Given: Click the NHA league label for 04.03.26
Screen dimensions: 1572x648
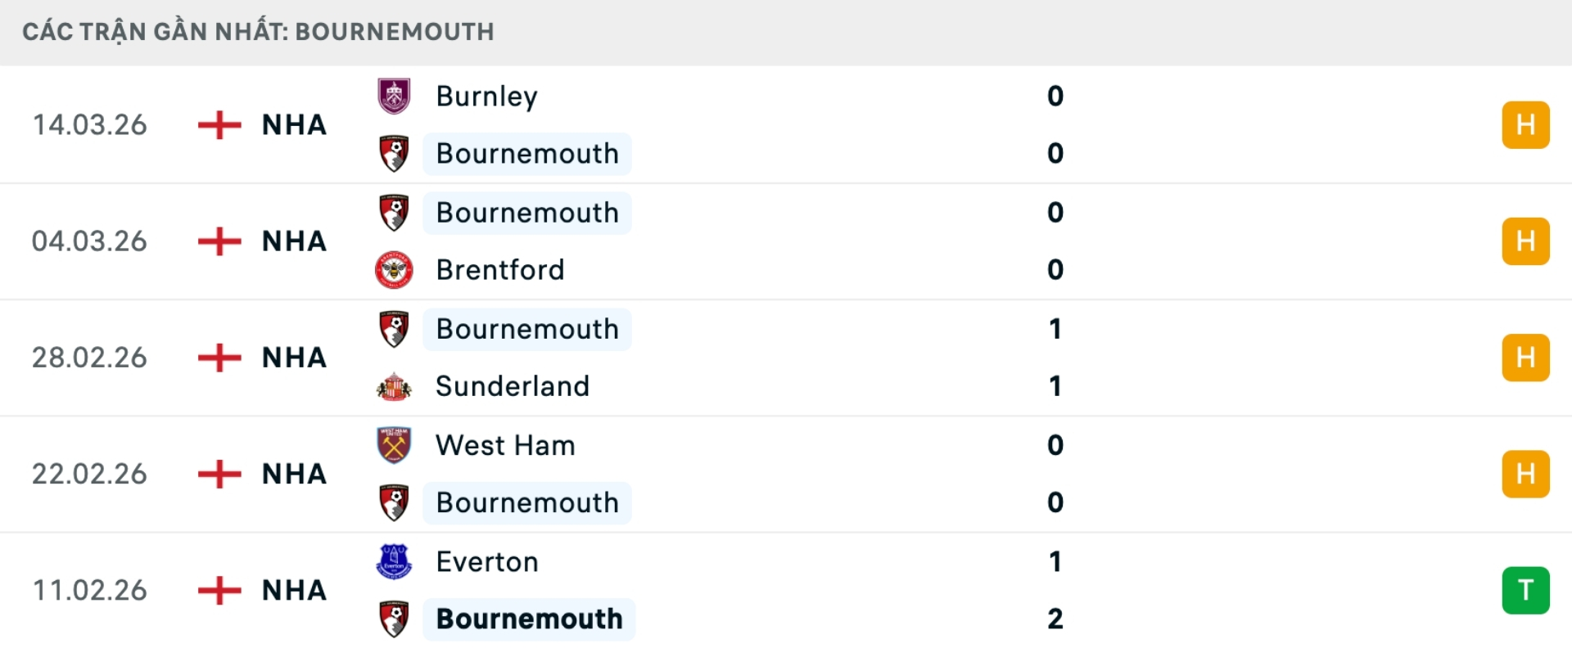Looking at the screenshot, I should 294,241.
